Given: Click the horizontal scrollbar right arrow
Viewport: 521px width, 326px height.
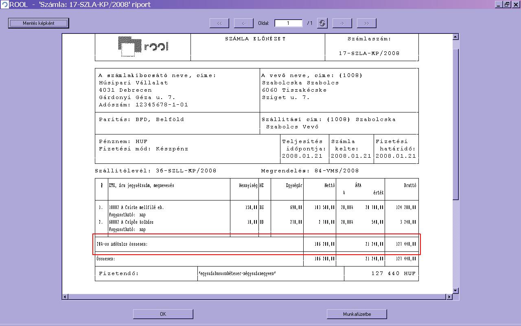Looking at the screenshot, I should coord(449,297).
